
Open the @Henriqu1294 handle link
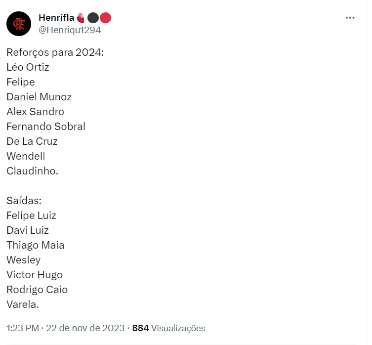coord(70,30)
